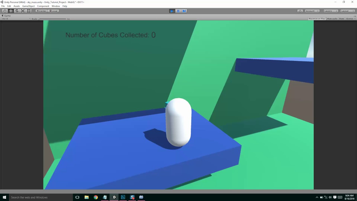Switch to the Game tab
This screenshot has height=201, width=357.
click(6, 16)
